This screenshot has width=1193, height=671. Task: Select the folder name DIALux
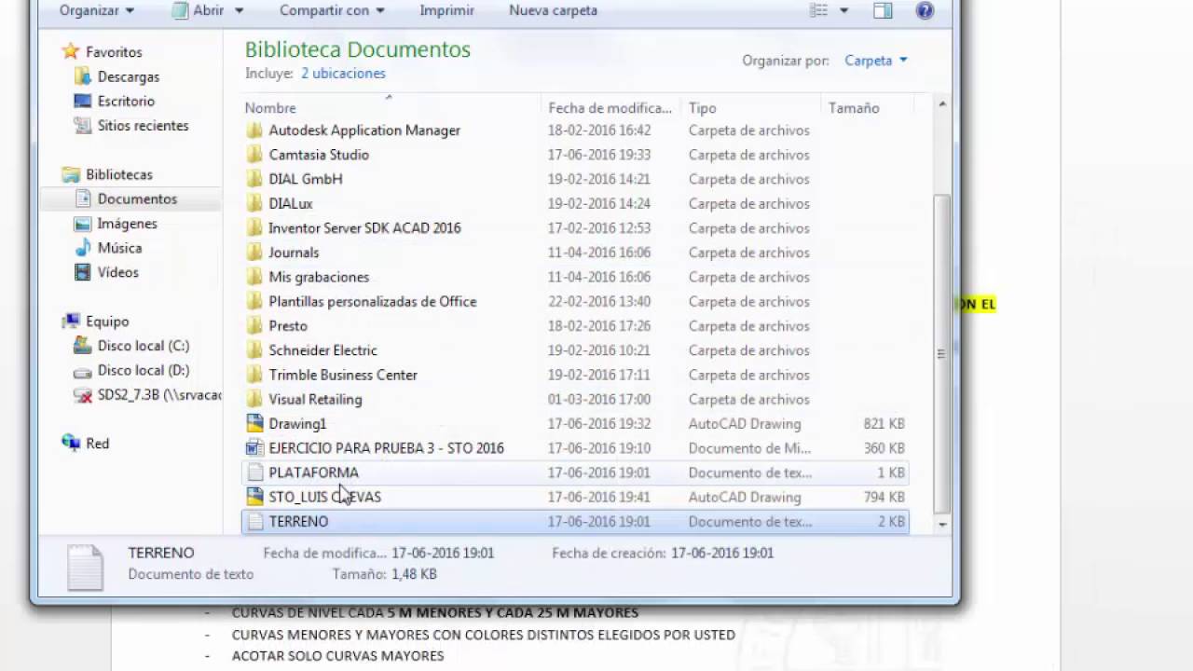291,203
